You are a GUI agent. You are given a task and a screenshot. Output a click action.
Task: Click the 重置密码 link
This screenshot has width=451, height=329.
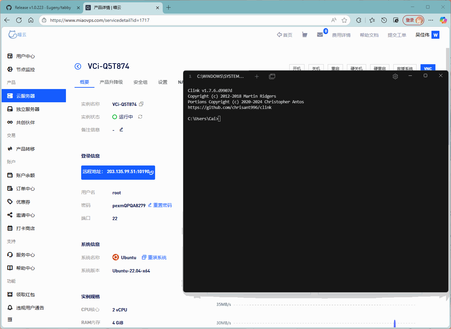[160, 205]
